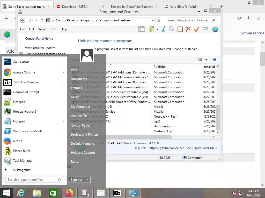Open the Edit menu

coord(31,29)
